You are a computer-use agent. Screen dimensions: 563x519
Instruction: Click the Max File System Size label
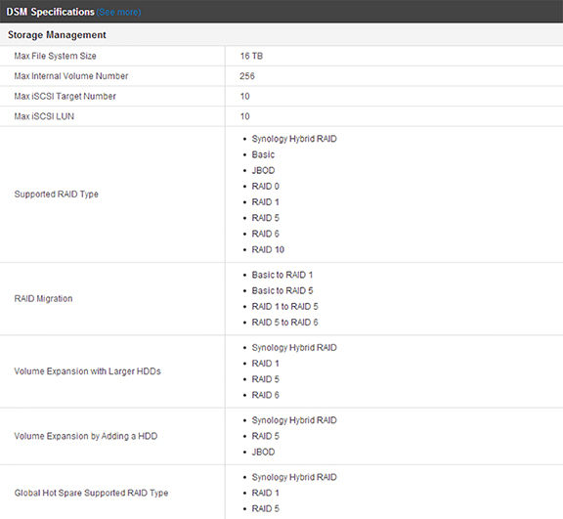point(56,56)
